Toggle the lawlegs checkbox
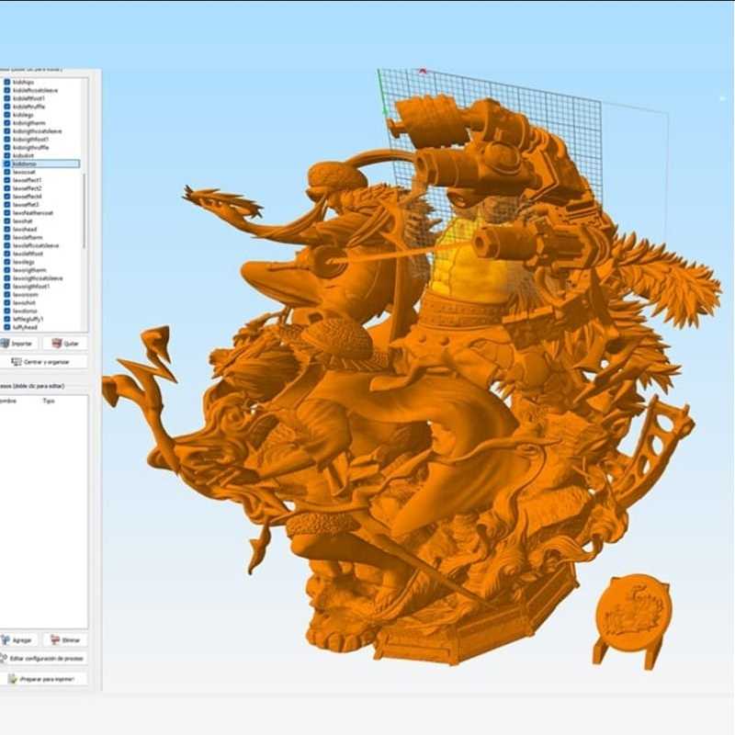735x735 pixels. 7,262
